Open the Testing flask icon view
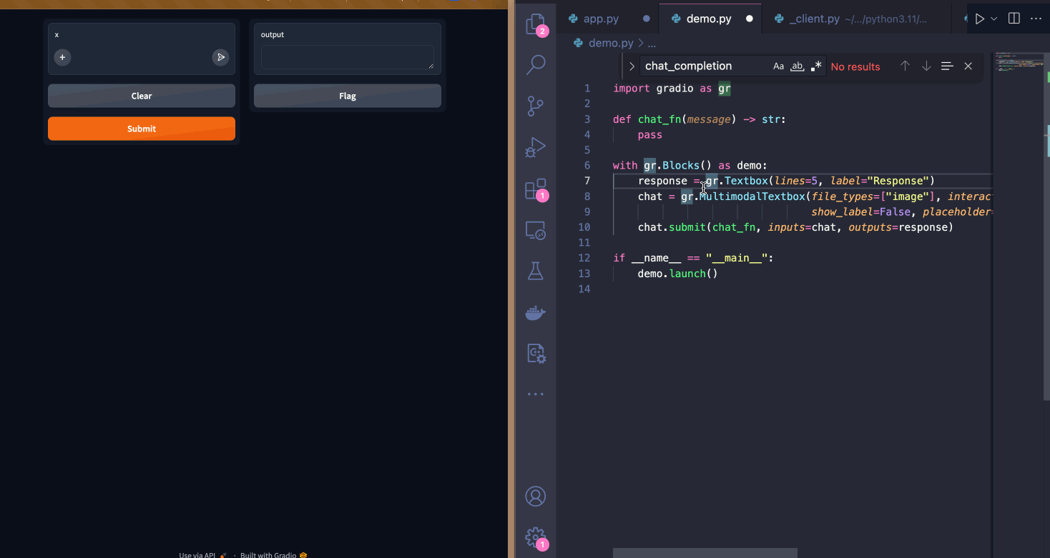This screenshot has width=1050, height=558. [x=535, y=271]
